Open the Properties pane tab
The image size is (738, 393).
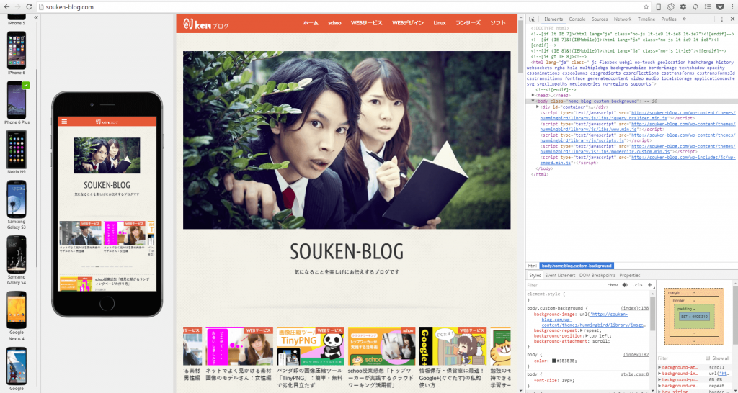630,275
